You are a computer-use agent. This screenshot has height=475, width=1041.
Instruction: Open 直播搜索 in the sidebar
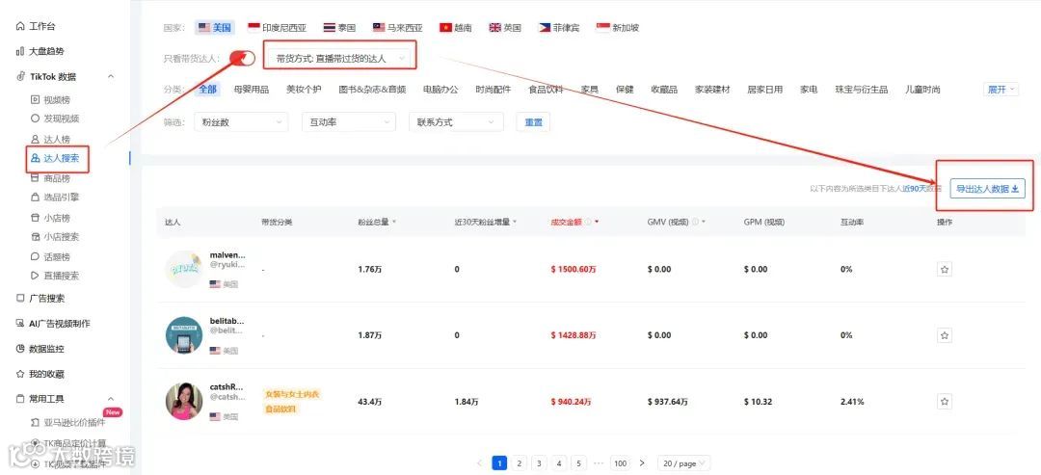point(55,276)
